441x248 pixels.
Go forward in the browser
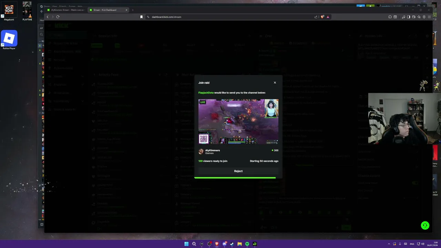52,17
